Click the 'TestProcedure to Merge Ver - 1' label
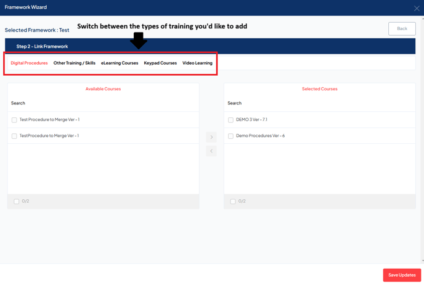 [x=49, y=136]
